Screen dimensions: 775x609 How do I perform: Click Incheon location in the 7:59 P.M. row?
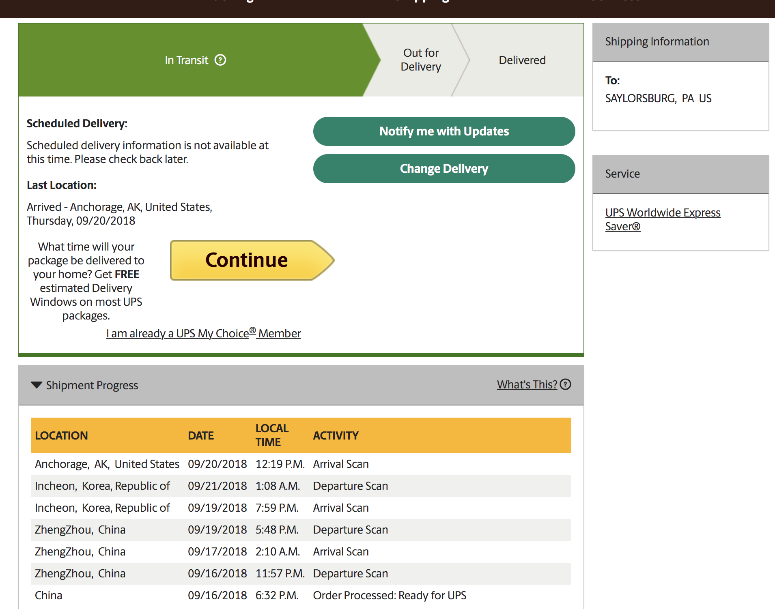102,508
